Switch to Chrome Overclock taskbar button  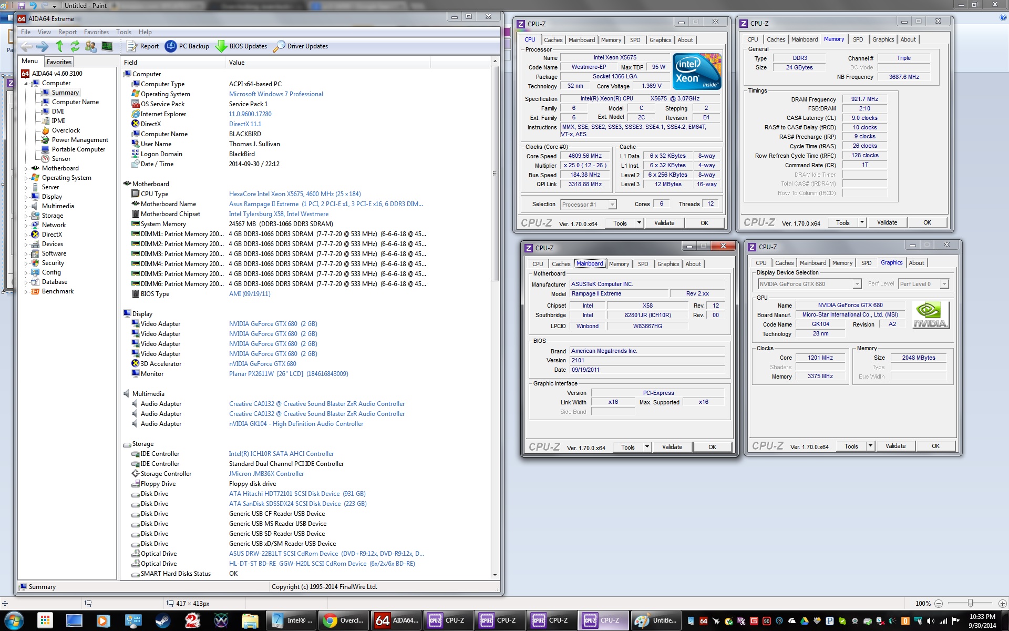pyautogui.click(x=344, y=620)
